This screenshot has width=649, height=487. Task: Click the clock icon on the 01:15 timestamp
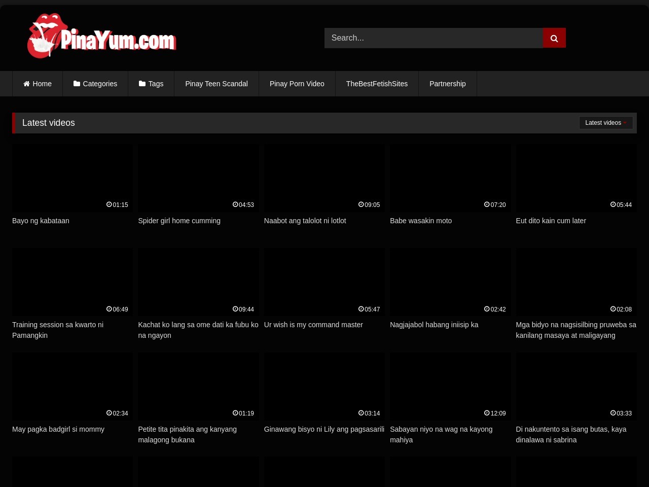[109, 204]
